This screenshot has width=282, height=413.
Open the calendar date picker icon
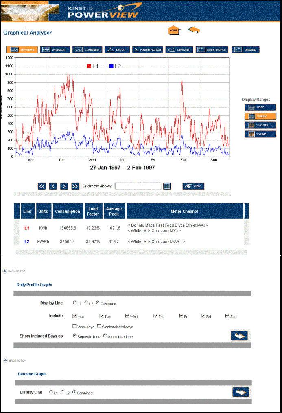tap(167, 186)
